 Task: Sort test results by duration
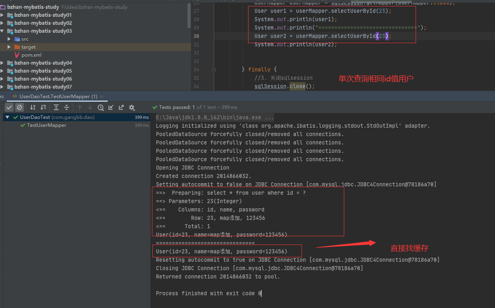(43, 107)
